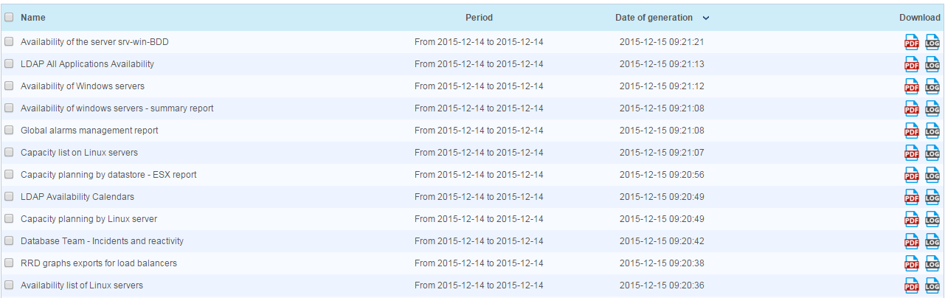Check the Capacity planning by Linux server row

10,219
